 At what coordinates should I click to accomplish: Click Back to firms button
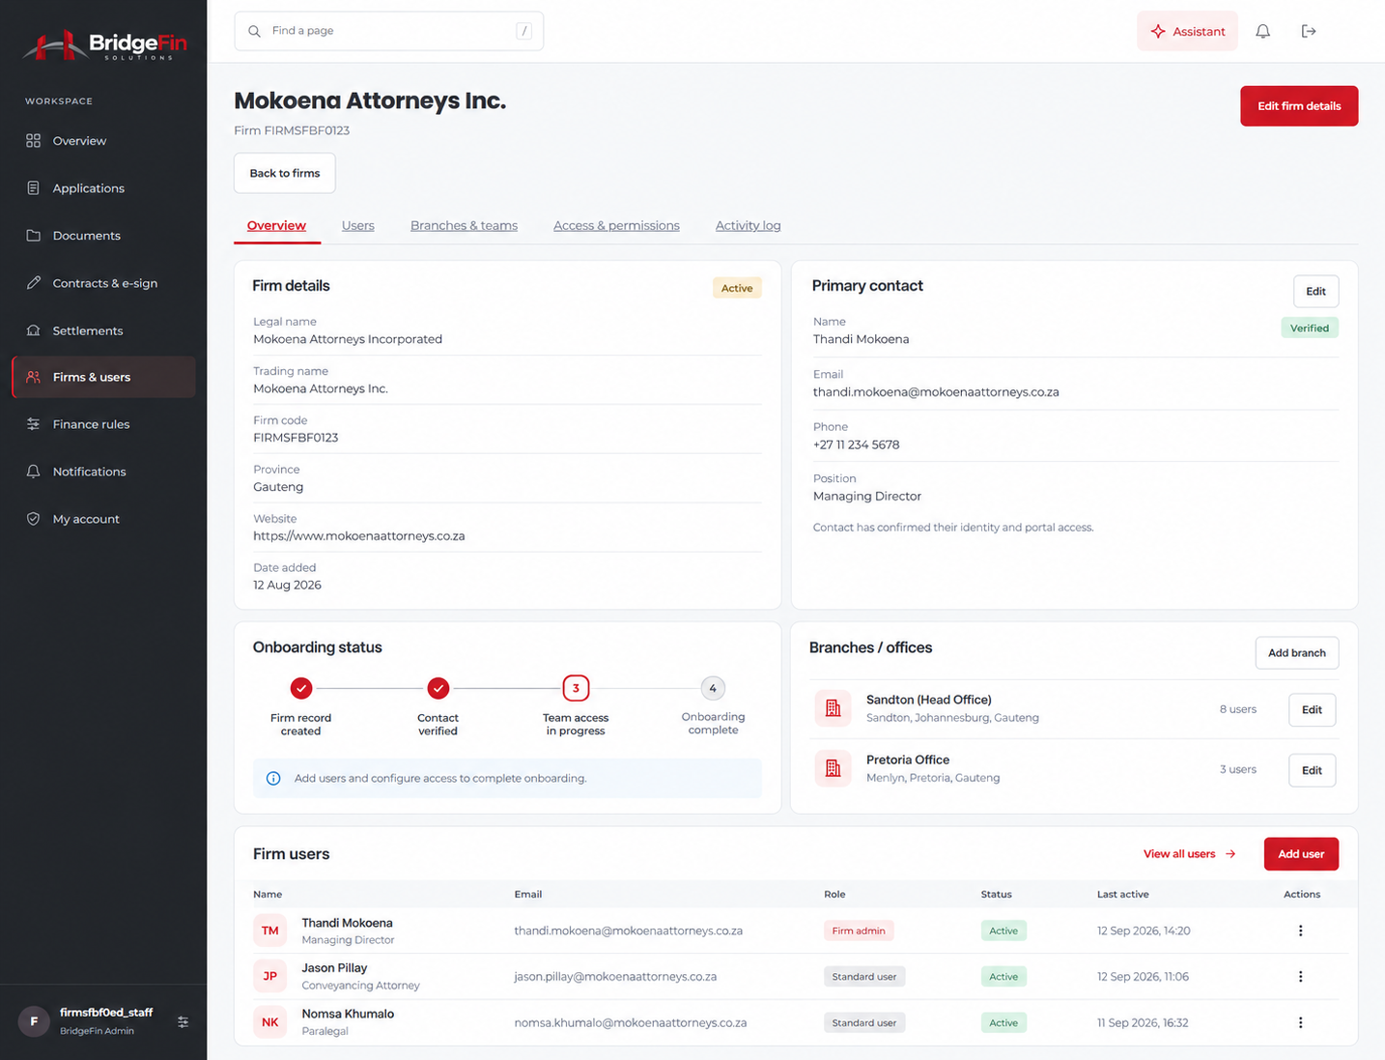click(x=285, y=173)
